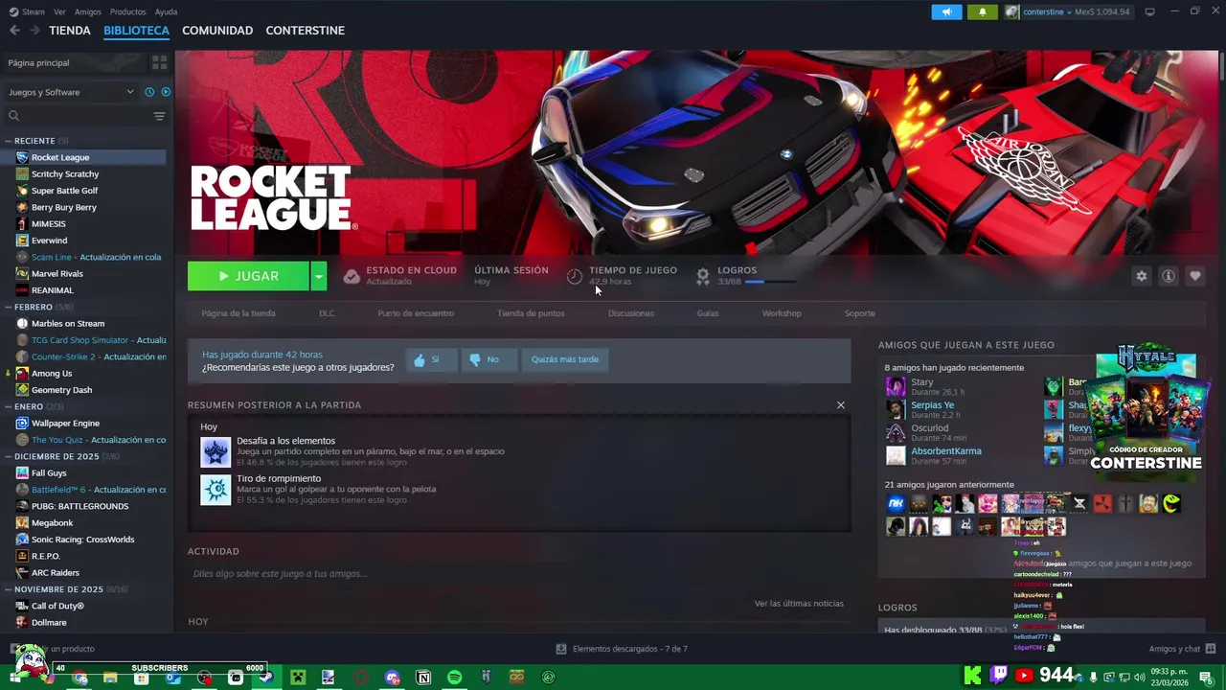The image size is (1226, 690).
Task: Click Quizás más tarde button
Action: [x=565, y=359]
